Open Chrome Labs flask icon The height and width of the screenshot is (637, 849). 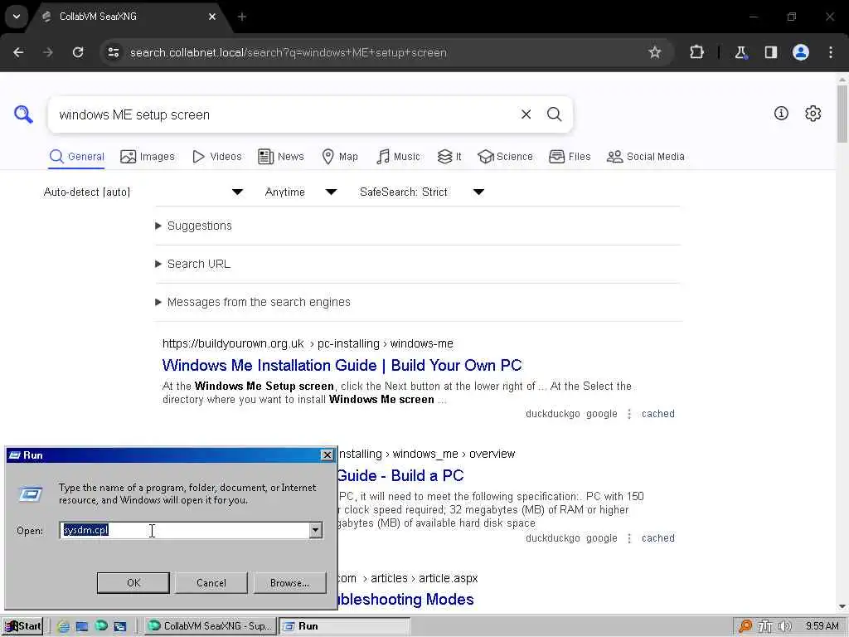click(740, 52)
